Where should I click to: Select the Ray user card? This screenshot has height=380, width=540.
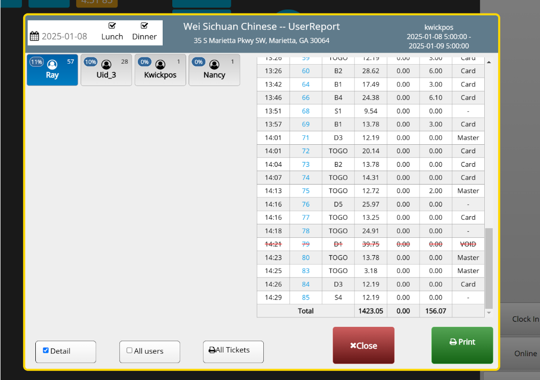click(x=52, y=70)
